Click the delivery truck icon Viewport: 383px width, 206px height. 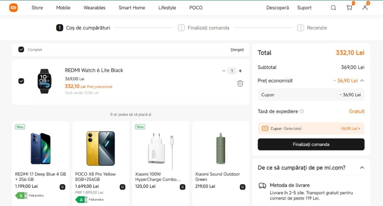click(x=262, y=186)
